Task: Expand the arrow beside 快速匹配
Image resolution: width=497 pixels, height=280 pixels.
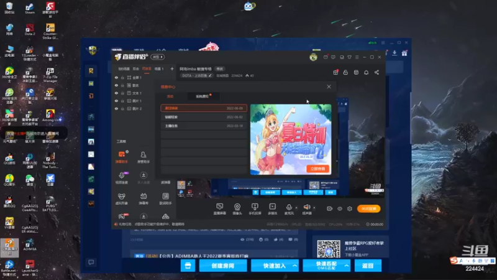Action: pyautogui.click(x=347, y=266)
